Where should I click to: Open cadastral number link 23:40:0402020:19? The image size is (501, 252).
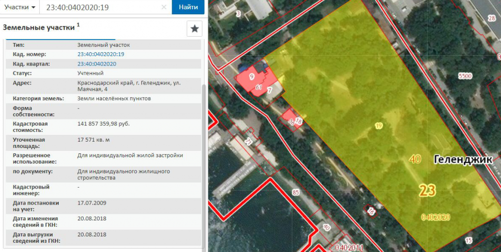click(x=100, y=54)
